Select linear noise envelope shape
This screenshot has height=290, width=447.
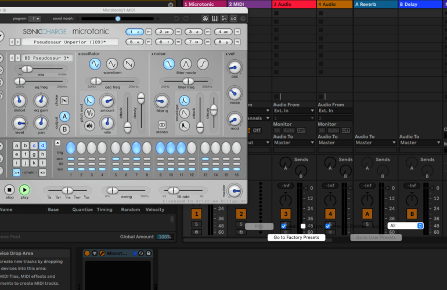(185, 113)
